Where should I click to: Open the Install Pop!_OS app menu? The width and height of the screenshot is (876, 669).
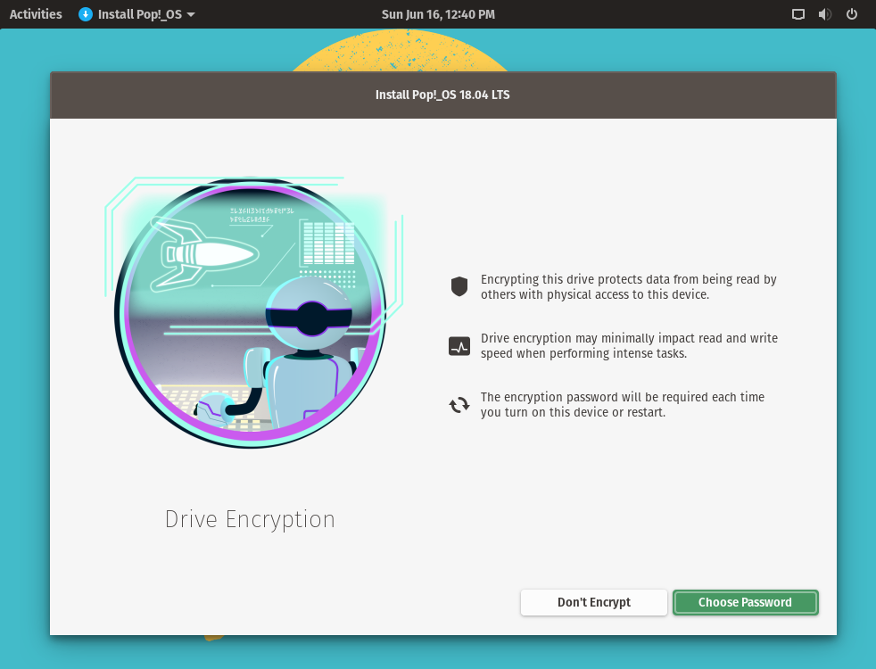click(x=136, y=14)
